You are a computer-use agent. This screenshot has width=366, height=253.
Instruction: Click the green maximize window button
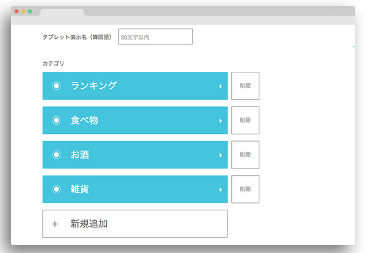coord(30,12)
